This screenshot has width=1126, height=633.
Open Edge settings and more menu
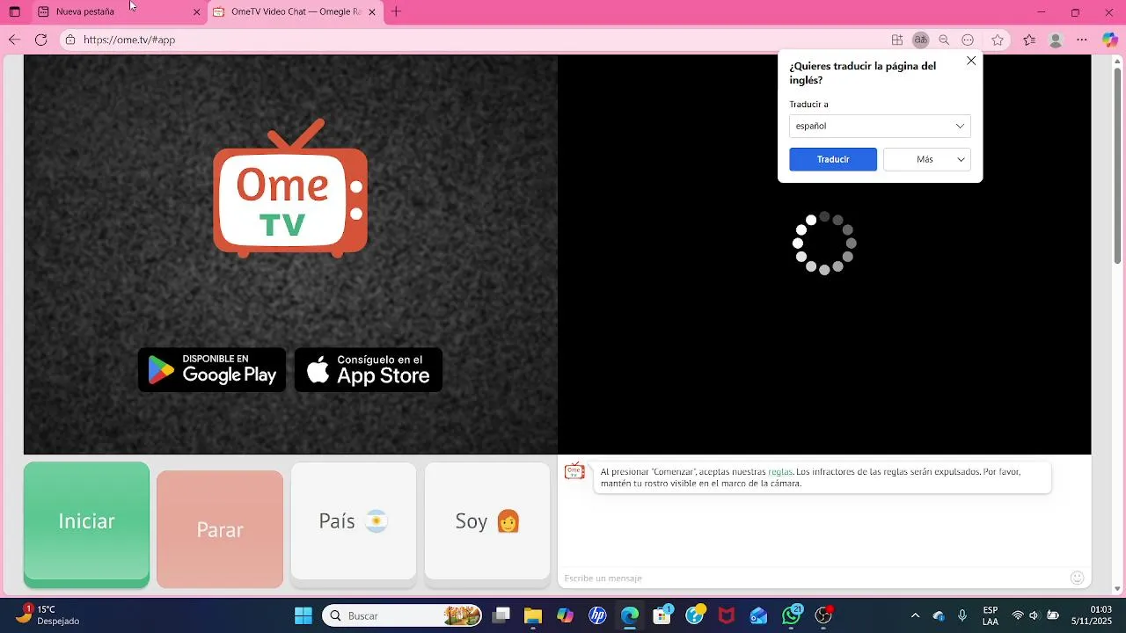pyautogui.click(x=1082, y=40)
